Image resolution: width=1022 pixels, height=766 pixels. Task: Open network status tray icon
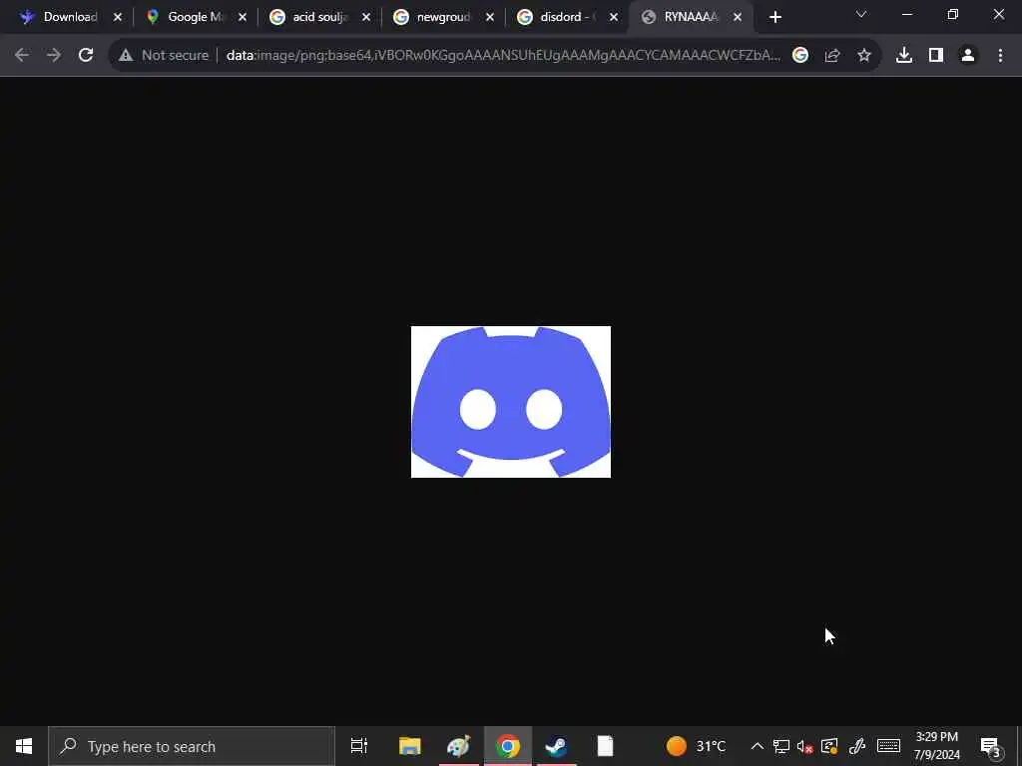780,746
